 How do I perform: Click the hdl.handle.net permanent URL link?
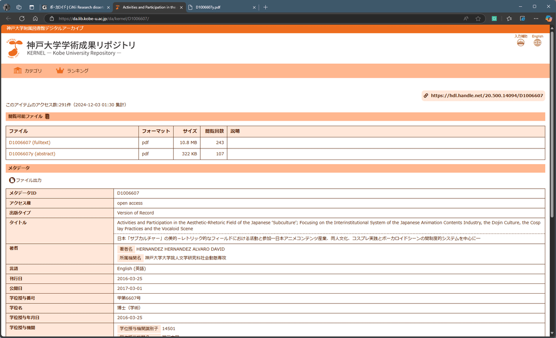[x=486, y=96]
